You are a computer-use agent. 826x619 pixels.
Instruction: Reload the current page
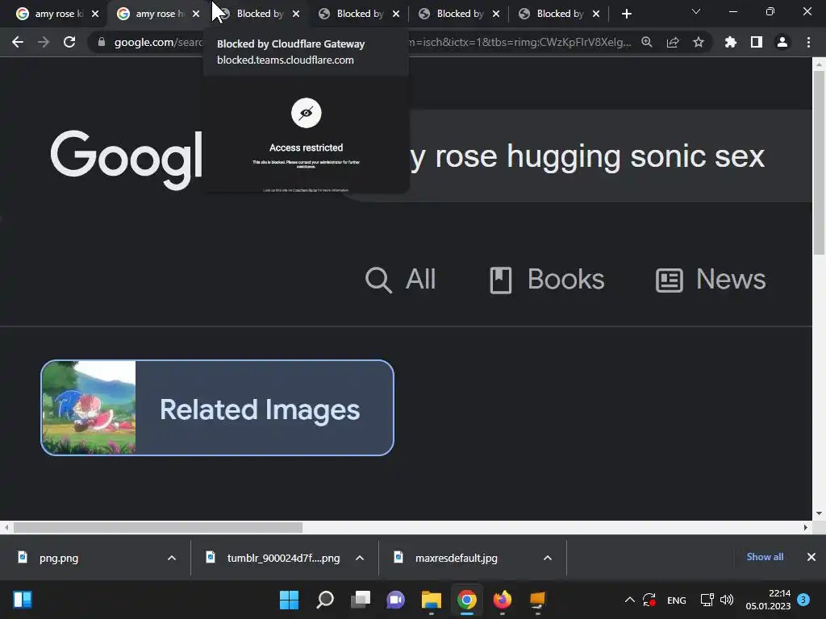point(69,42)
